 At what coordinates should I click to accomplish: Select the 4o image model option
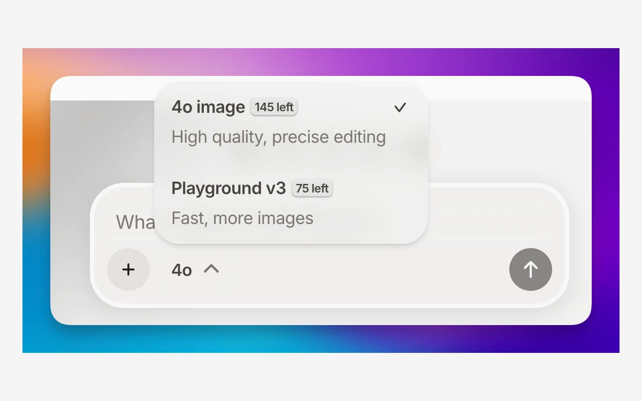click(291, 122)
